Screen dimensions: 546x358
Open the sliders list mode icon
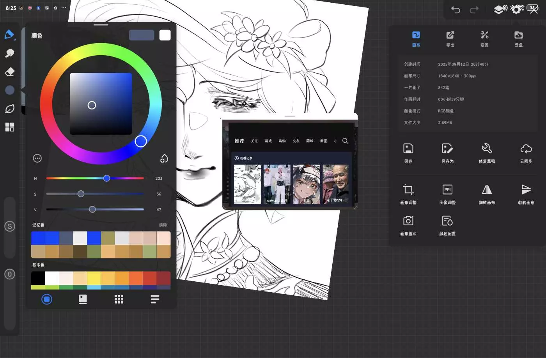(155, 299)
